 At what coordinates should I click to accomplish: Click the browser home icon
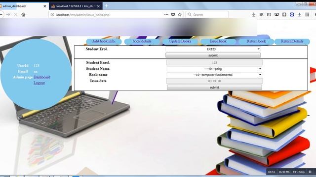[x=23, y=15]
